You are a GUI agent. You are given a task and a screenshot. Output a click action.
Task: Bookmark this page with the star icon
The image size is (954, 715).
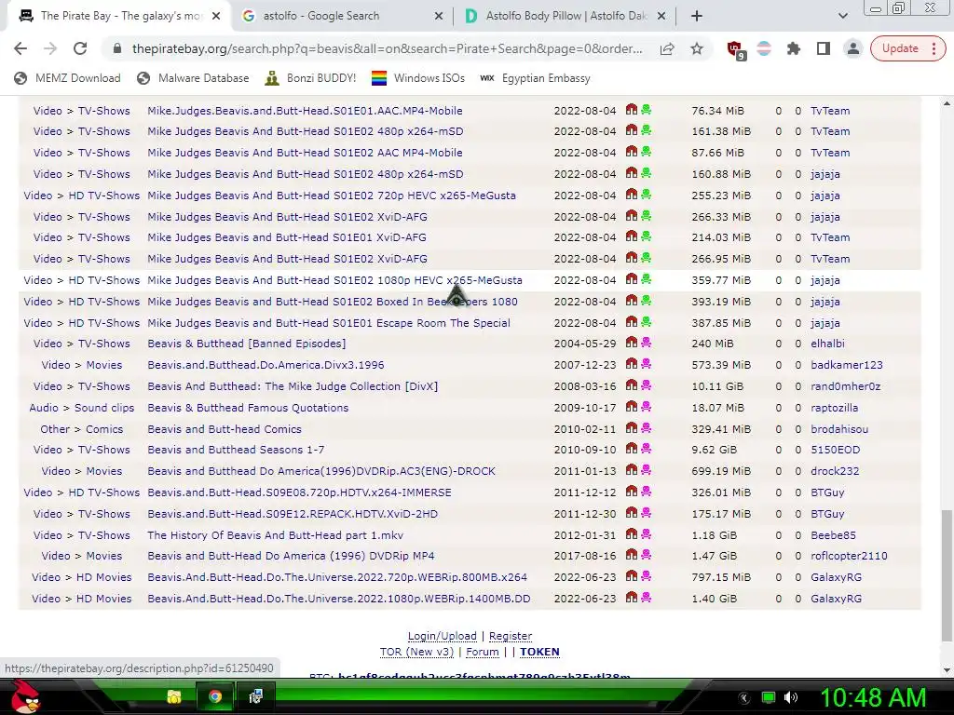tap(697, 48)
